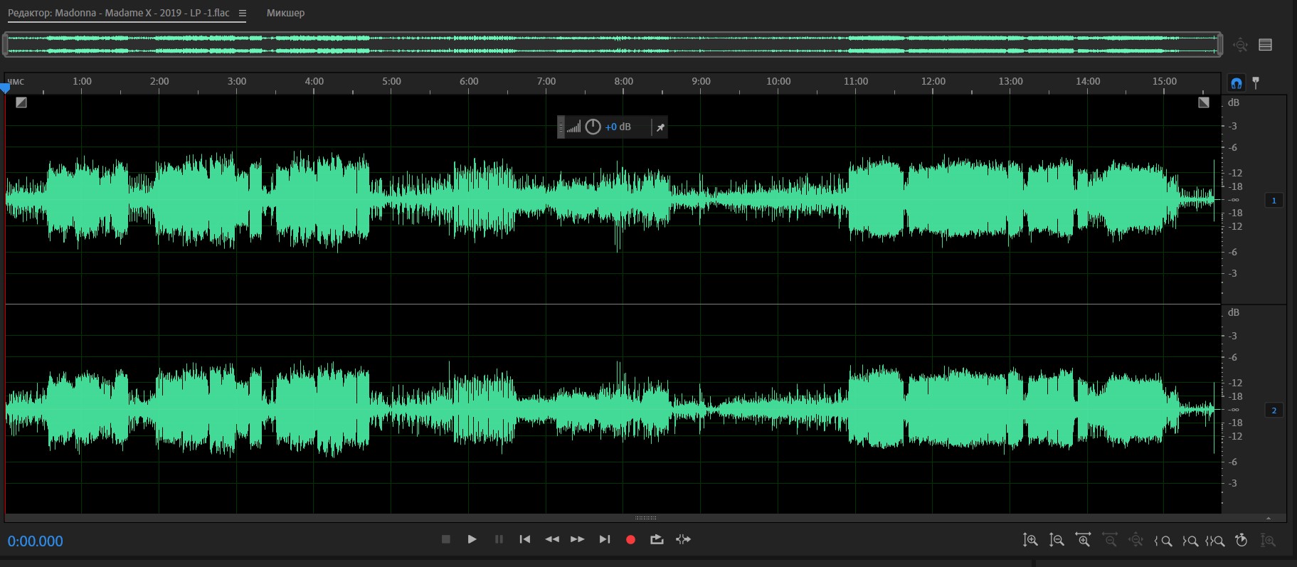Zoom out amplitude with vertical magnifier
Image resolution: width=1297 pixels, height=567 pixels.
click(1057, 540)
